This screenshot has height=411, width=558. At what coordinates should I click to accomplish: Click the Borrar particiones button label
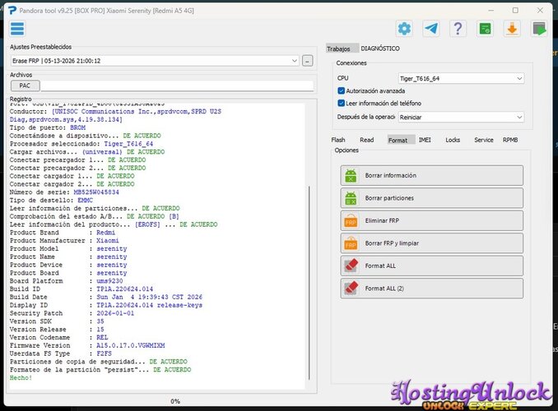[389, 198]
